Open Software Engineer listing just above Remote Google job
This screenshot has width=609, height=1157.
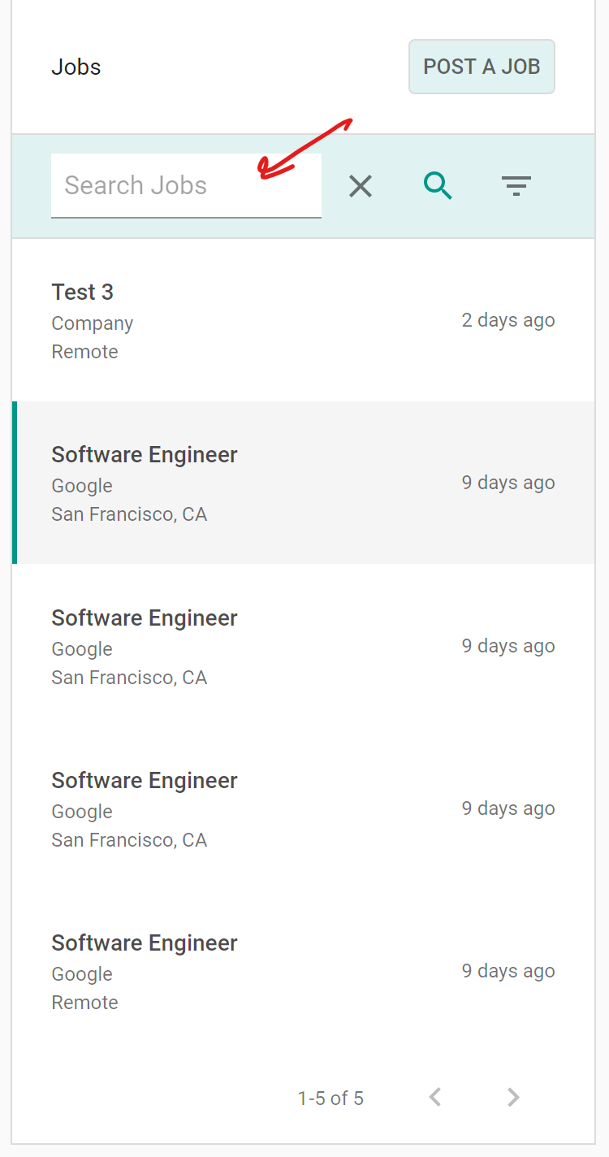point(303,808)
